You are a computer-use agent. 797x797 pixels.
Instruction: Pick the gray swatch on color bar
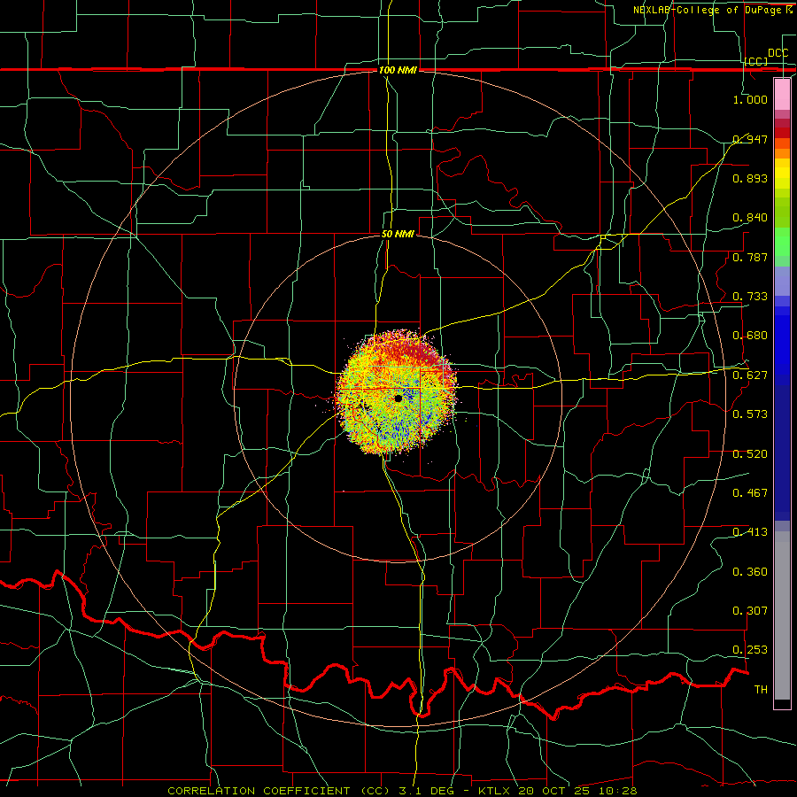[782, 615]
